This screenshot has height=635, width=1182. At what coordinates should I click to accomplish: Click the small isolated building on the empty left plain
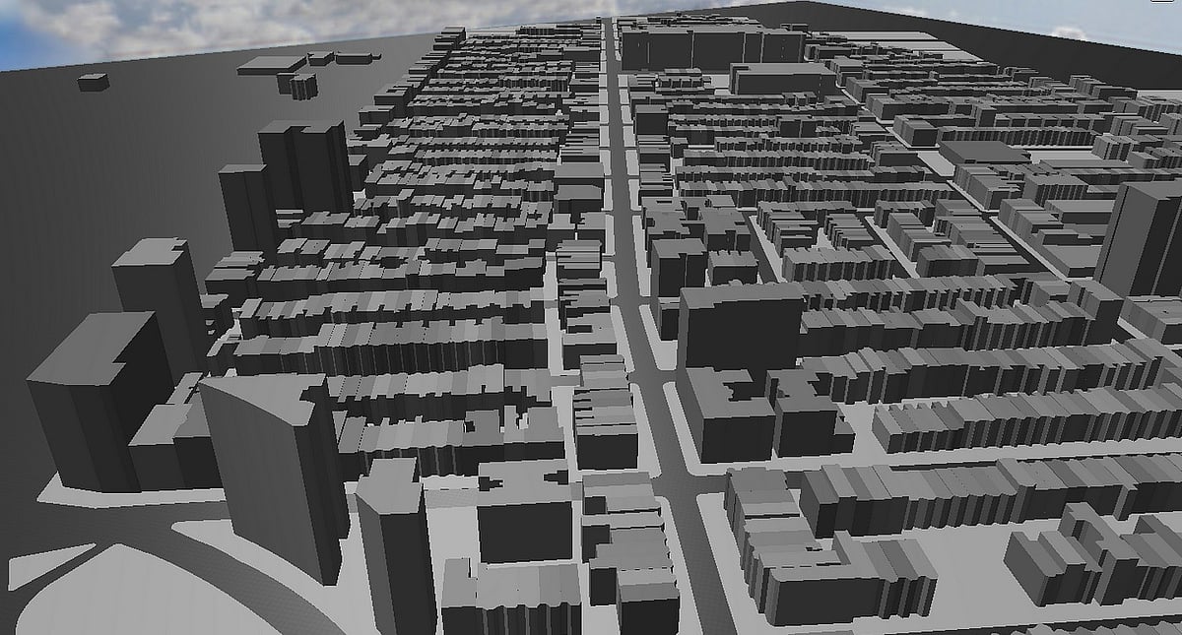(x=93, y=82)
